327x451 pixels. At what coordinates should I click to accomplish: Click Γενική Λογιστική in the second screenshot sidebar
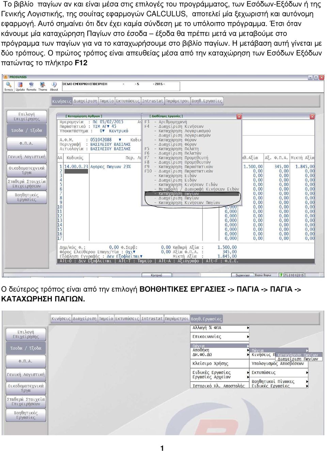tap(26, 375)
